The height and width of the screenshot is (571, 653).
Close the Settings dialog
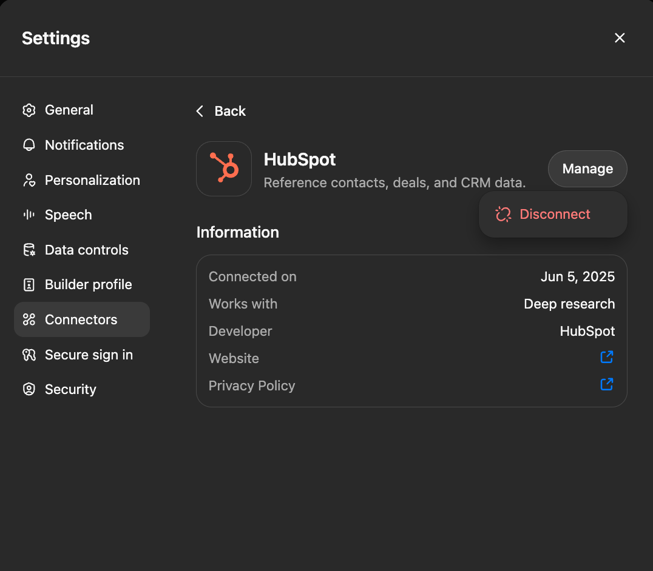(619, 38)
